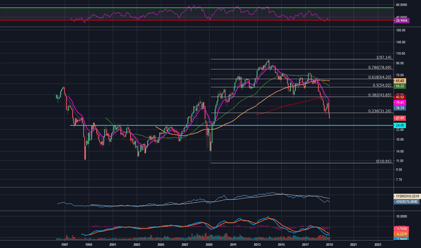Viewport: 421px width, 248px height.
Task: Click the 10.0000 MACD axis label
Action: (x=402, y=216)
